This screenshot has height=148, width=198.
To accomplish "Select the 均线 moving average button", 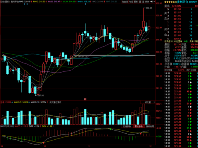I will click(131, 2).
